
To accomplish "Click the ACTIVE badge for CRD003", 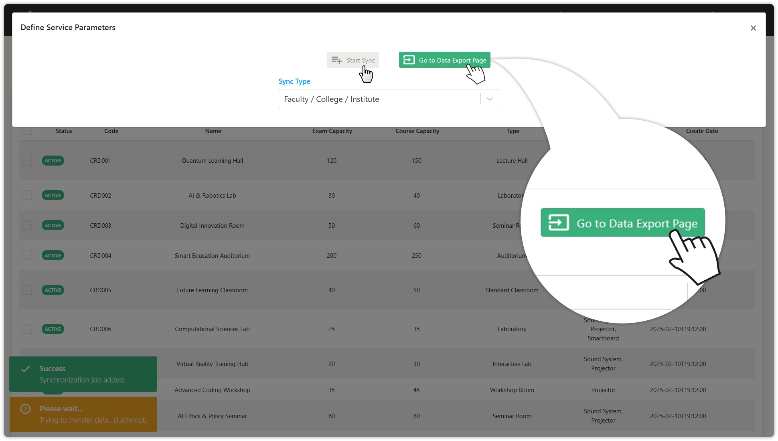I will [x=53, y=226].
